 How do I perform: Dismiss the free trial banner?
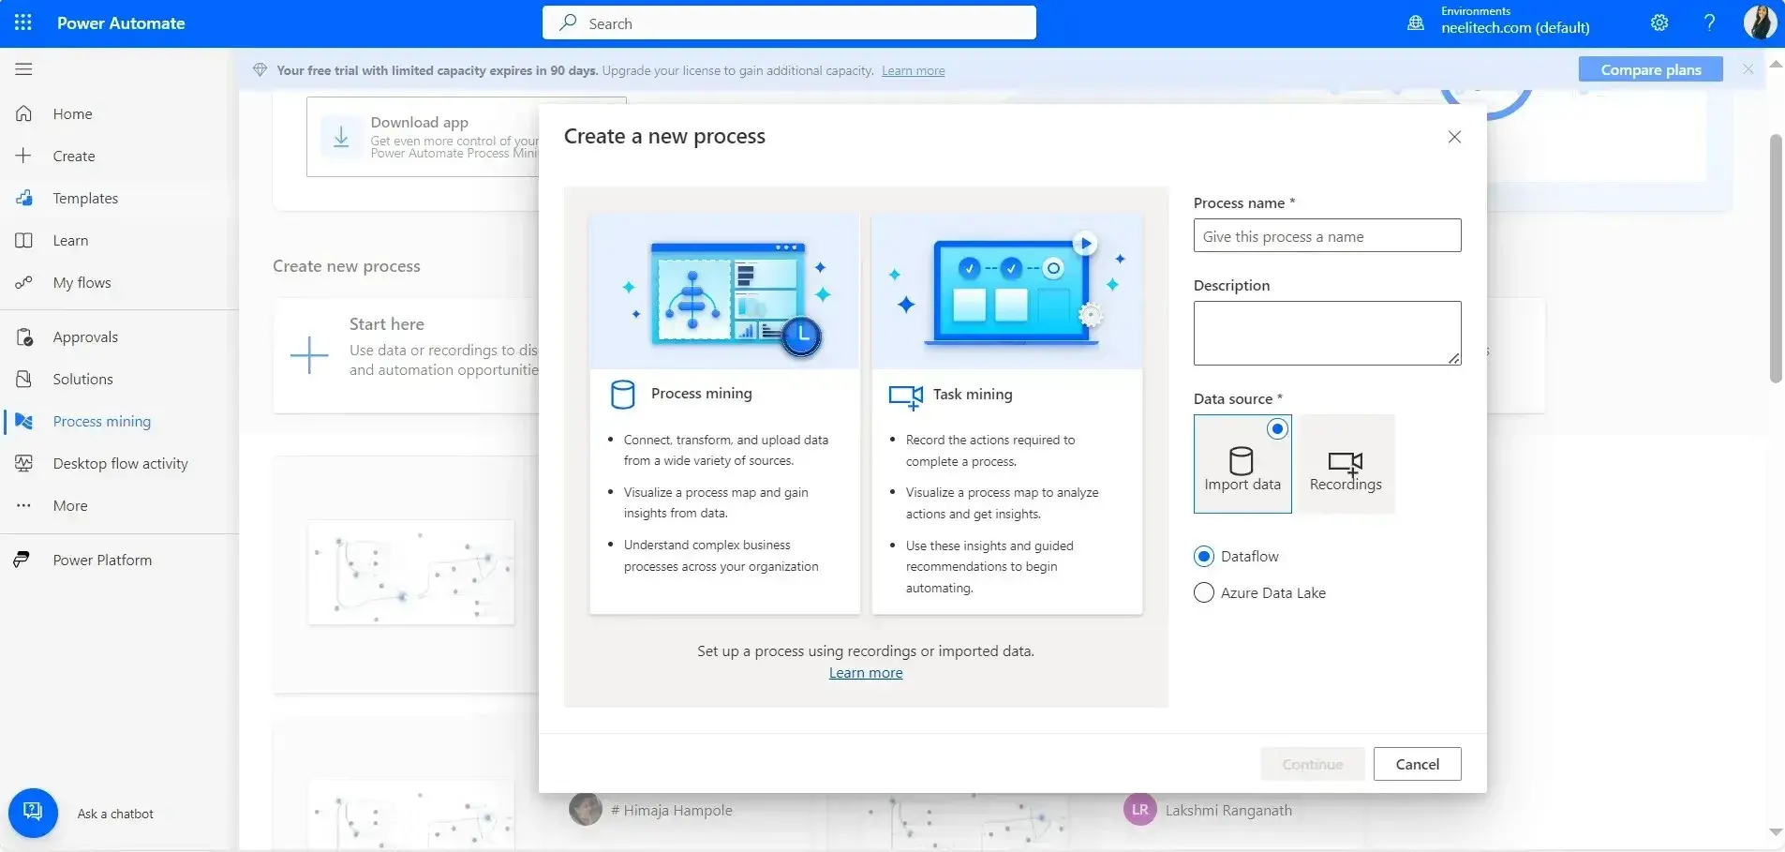[x=1748, y=69]
